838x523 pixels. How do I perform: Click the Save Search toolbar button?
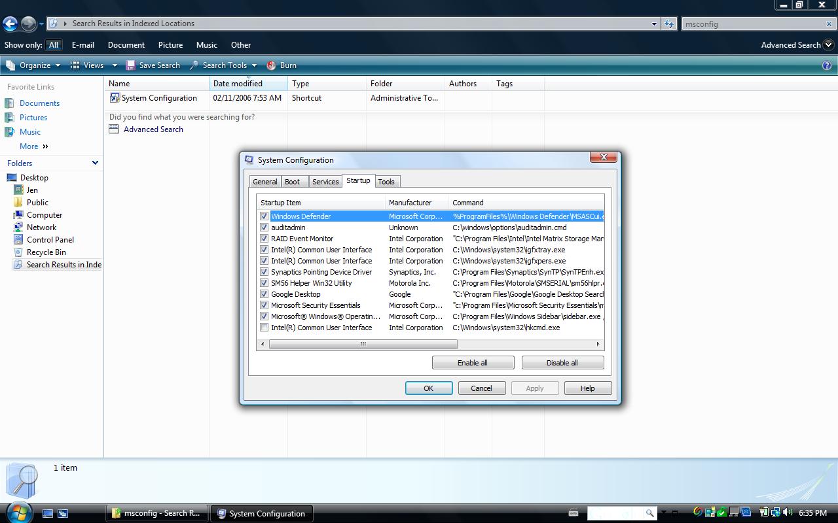tap(153, 65)
